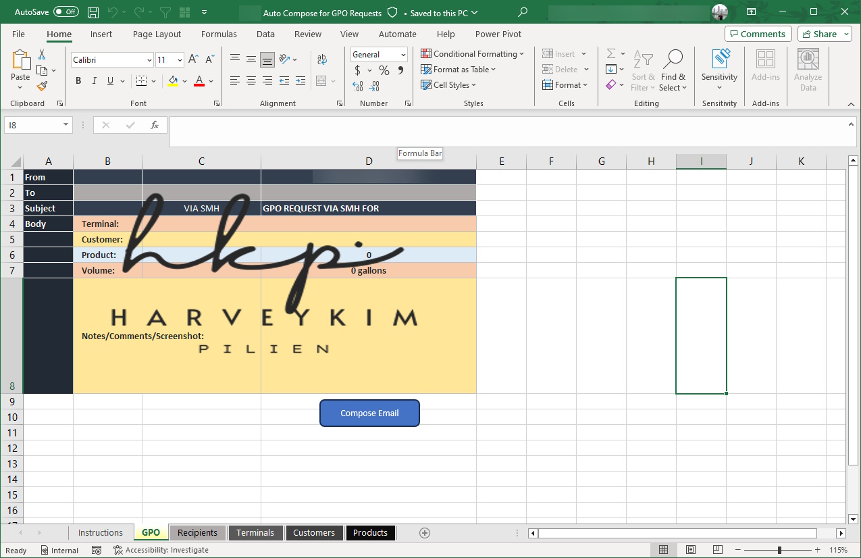This screenshot has width=861, height=558.
Task: Click the Percent Style icon
Action: point(384,70)
